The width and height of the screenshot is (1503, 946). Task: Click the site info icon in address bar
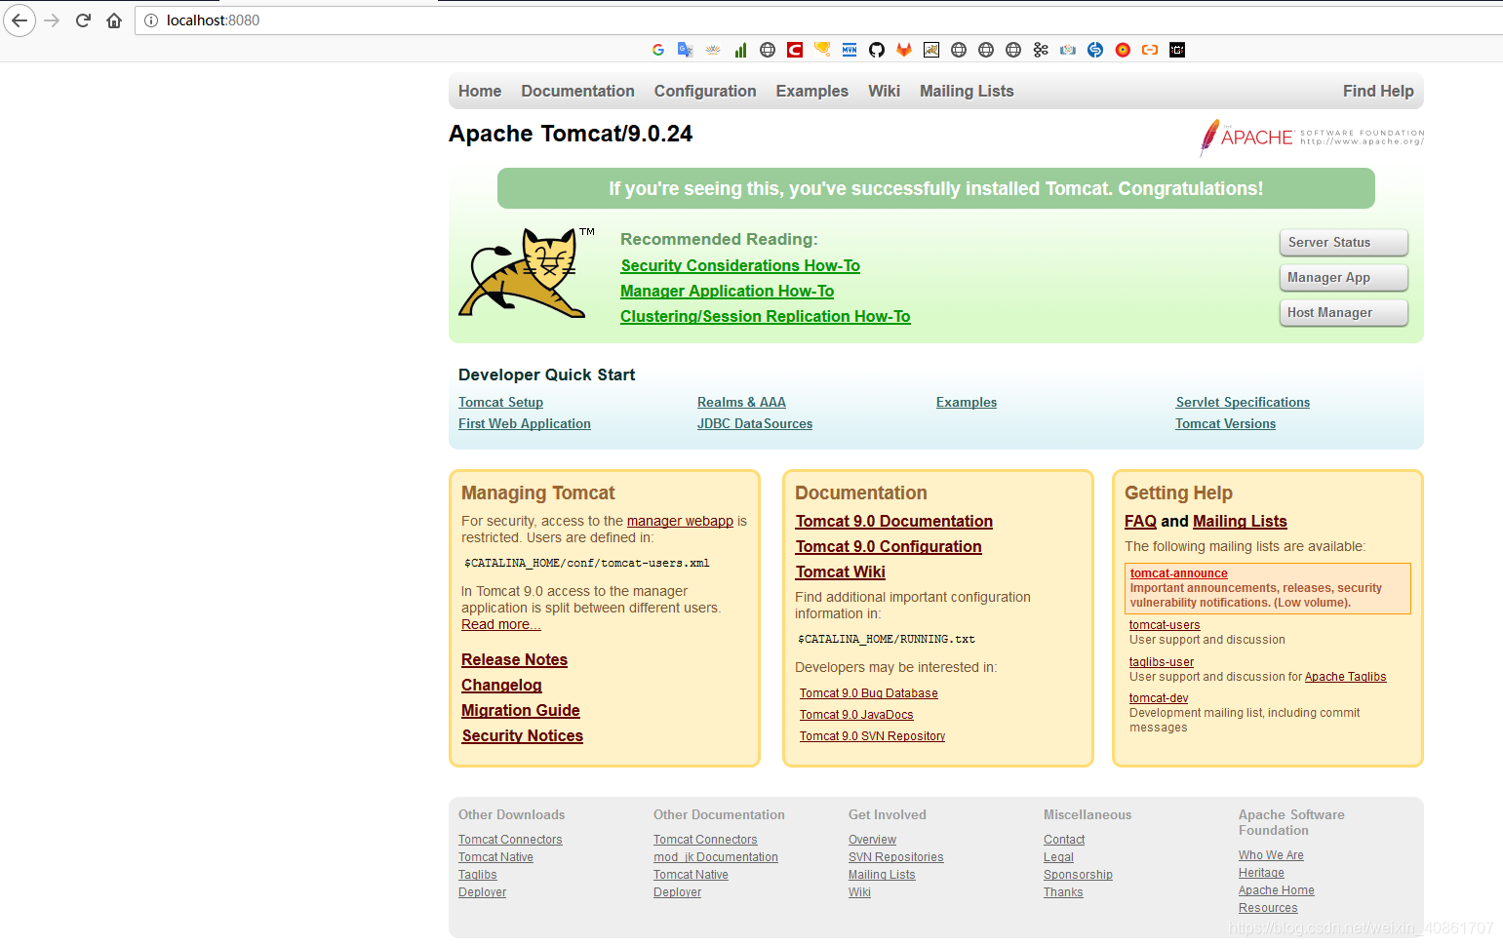point(151,20)
